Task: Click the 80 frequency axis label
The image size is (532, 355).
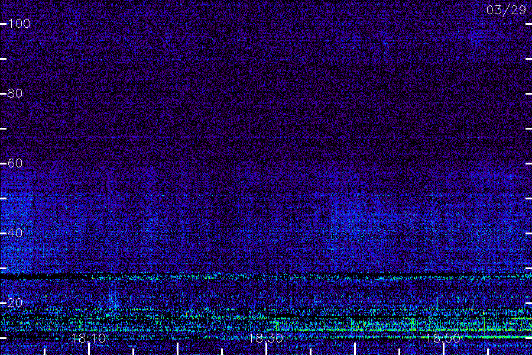Action: point(15,93)
